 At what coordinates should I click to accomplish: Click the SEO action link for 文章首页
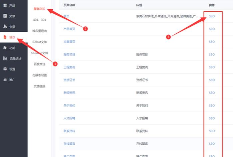(x=212, y=42)
